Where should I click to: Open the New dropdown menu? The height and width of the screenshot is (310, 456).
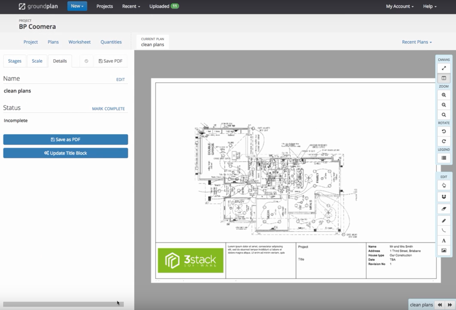tap(77, 6)
